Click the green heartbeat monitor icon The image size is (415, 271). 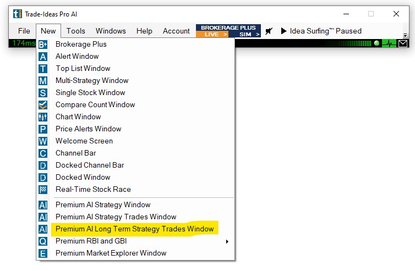389,43
